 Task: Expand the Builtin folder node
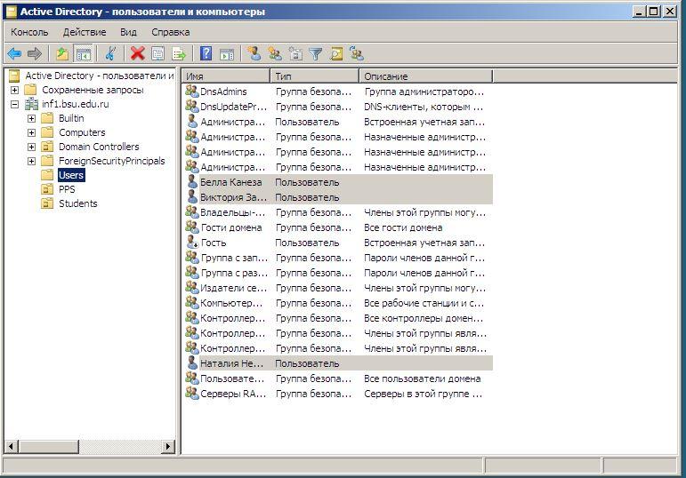[x=31, y=118]
